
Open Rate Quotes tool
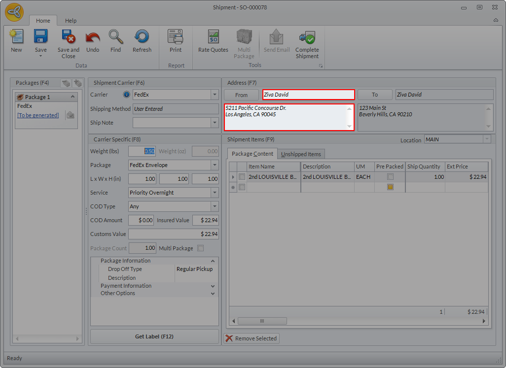(213, 37)
